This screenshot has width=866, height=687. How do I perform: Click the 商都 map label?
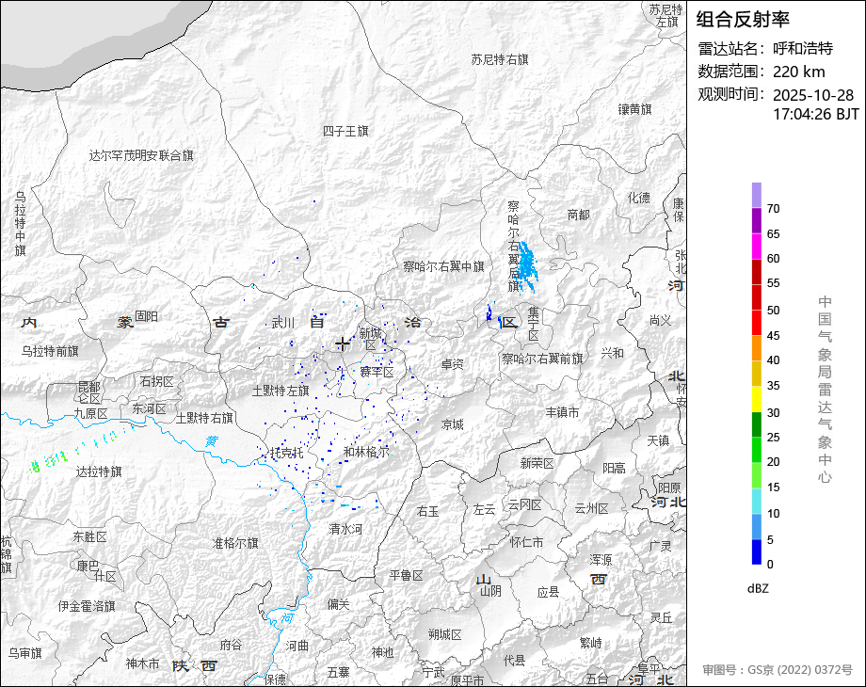coord(578,215)
